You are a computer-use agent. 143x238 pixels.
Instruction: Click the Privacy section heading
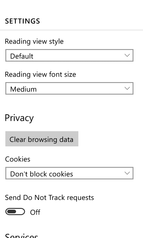pyautogui.click(x=19, y=118)
